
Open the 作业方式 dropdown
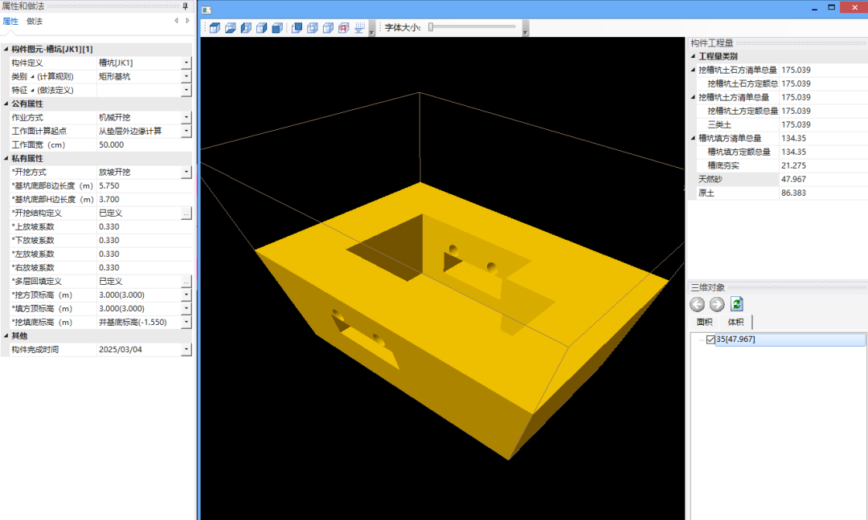(x=186, y=117)
